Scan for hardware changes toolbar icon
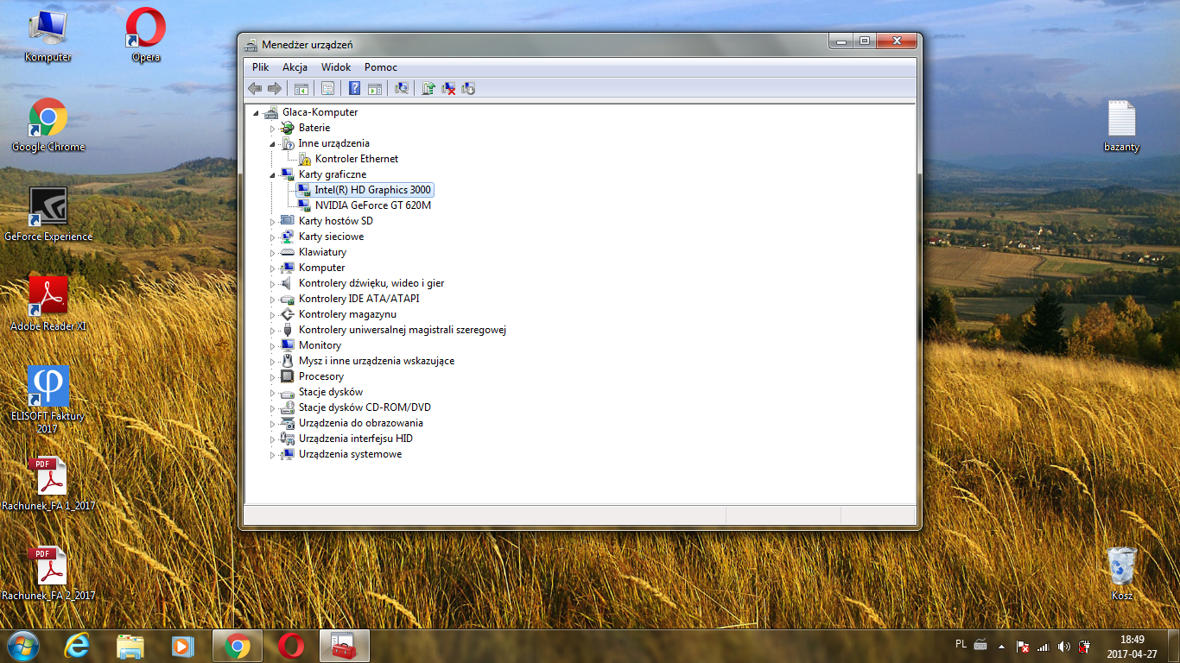The width and height of the screenshot is (1180, 663). [402, 88]
